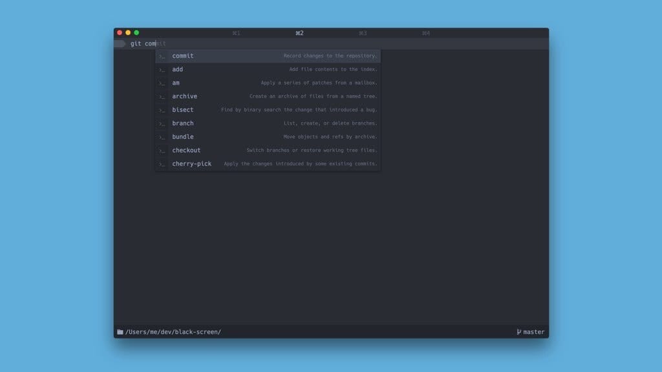Switch to tab ⌘4
Image resolution: width=662 pixels, height=372 pixels.
426,33
